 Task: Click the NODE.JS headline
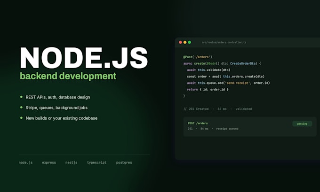pyautogui.click(x=84, y=58)
